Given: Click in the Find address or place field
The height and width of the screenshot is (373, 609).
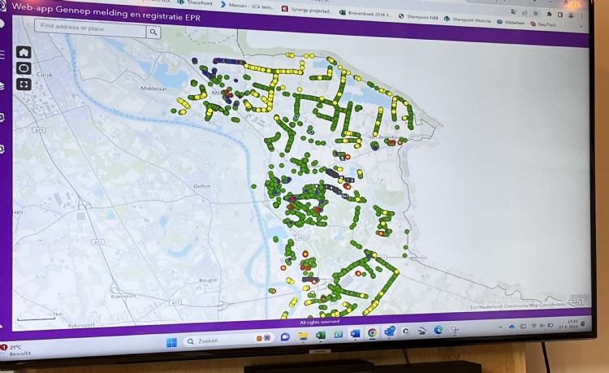Looking at the screenshot, I should (91, 29).
